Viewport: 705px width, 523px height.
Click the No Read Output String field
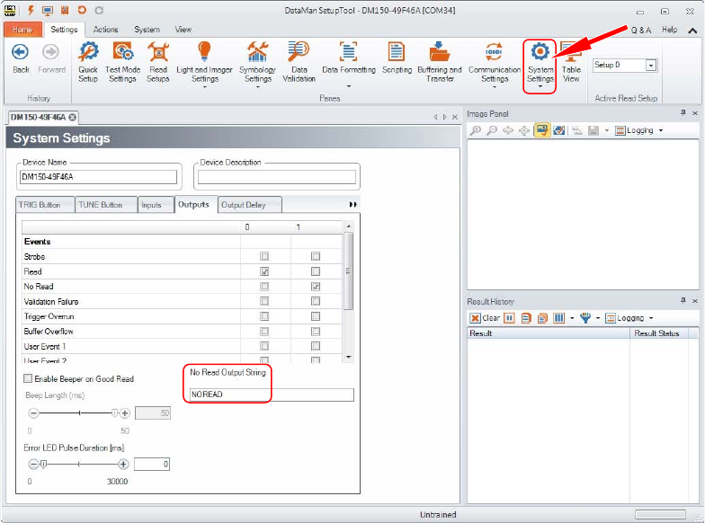click(x=272, y=395)
